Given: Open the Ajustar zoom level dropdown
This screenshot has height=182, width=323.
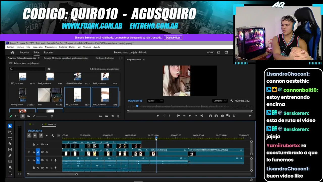Looking at the screenshot, I should 155,101.
